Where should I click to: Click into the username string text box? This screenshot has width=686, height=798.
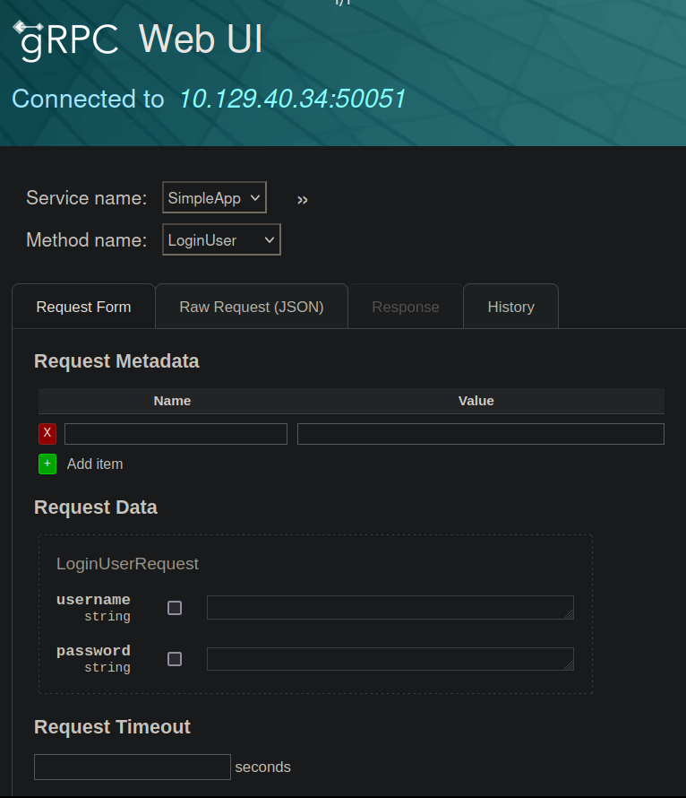pyautogui.click(x=390, y=608)
